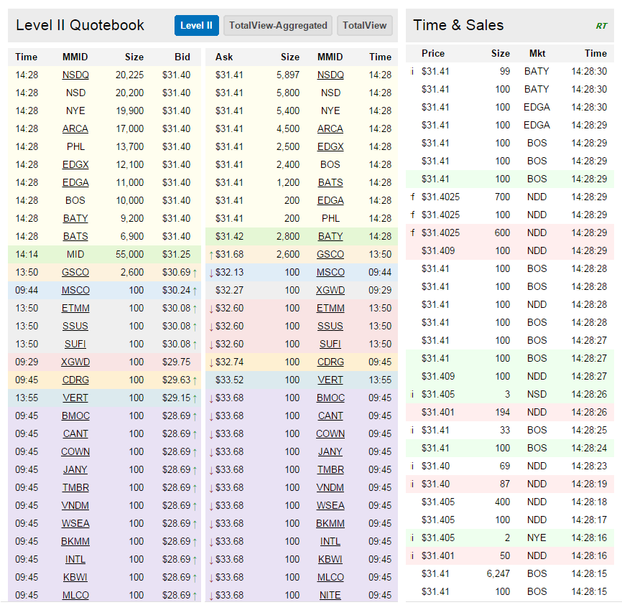This screenshot has width=622, height=610.
Task: Click the 'f' flag on the 700-share trade
Action: tap(412, 197)
